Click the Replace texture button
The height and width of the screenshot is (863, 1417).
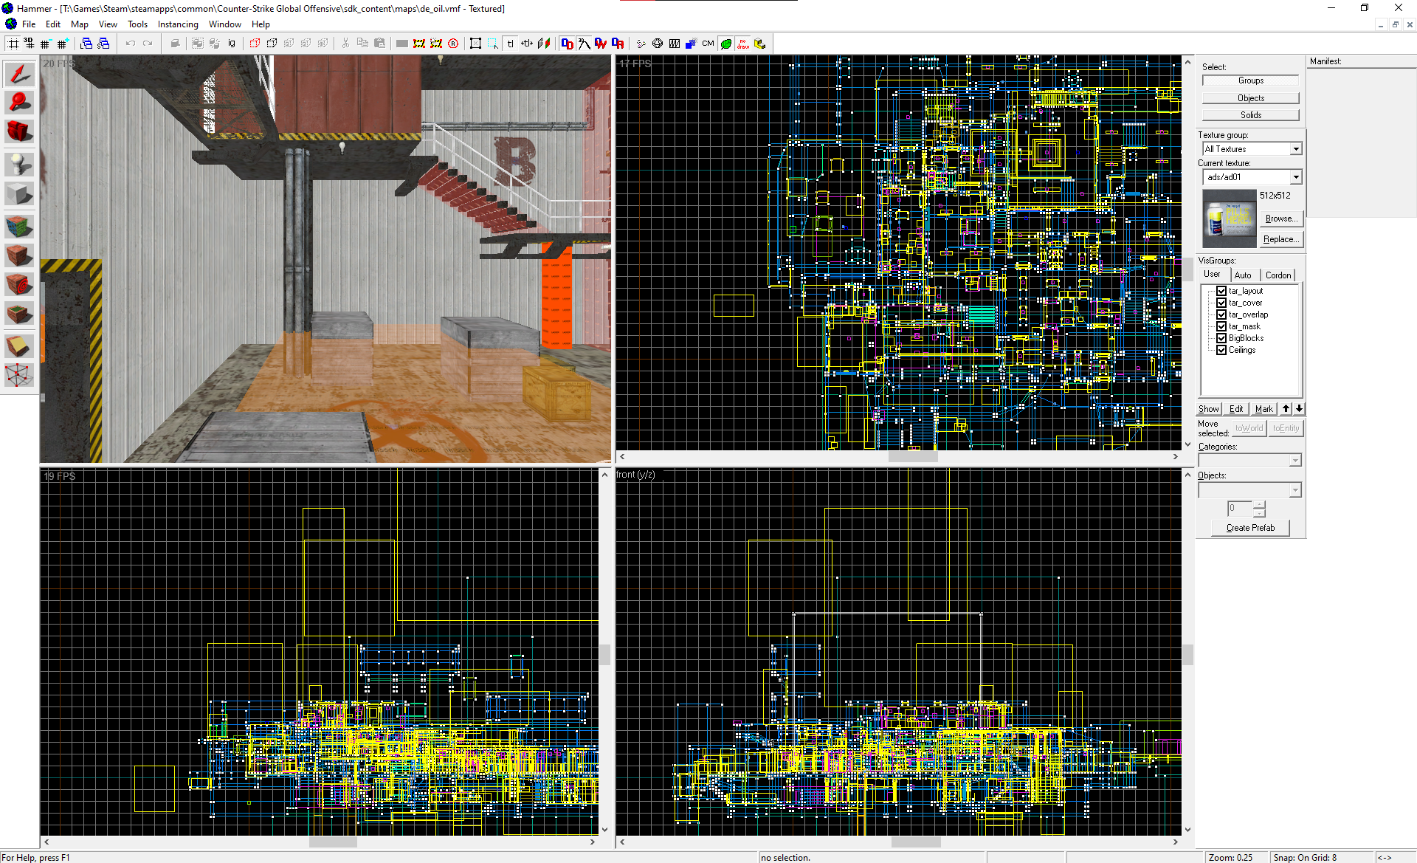pos(1280,239)
